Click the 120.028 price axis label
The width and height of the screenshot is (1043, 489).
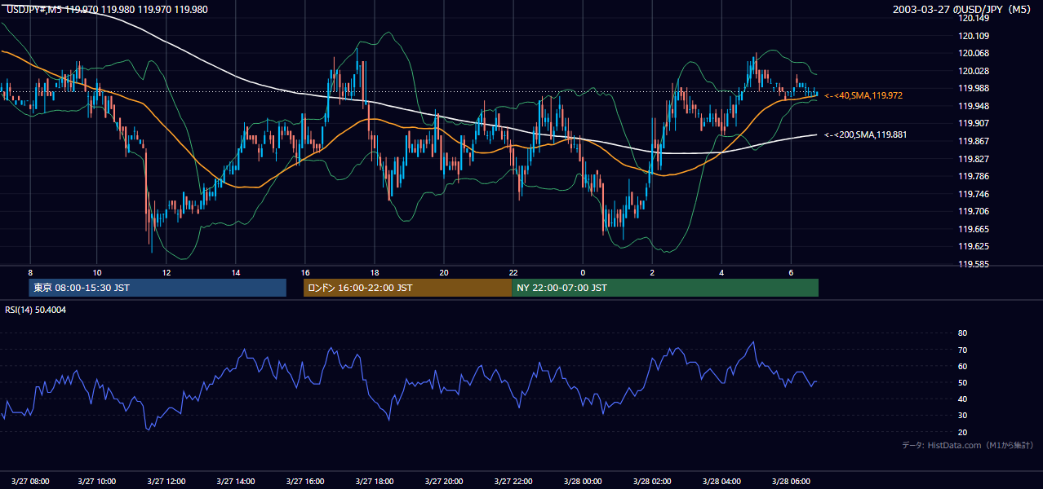coord(974,71)
